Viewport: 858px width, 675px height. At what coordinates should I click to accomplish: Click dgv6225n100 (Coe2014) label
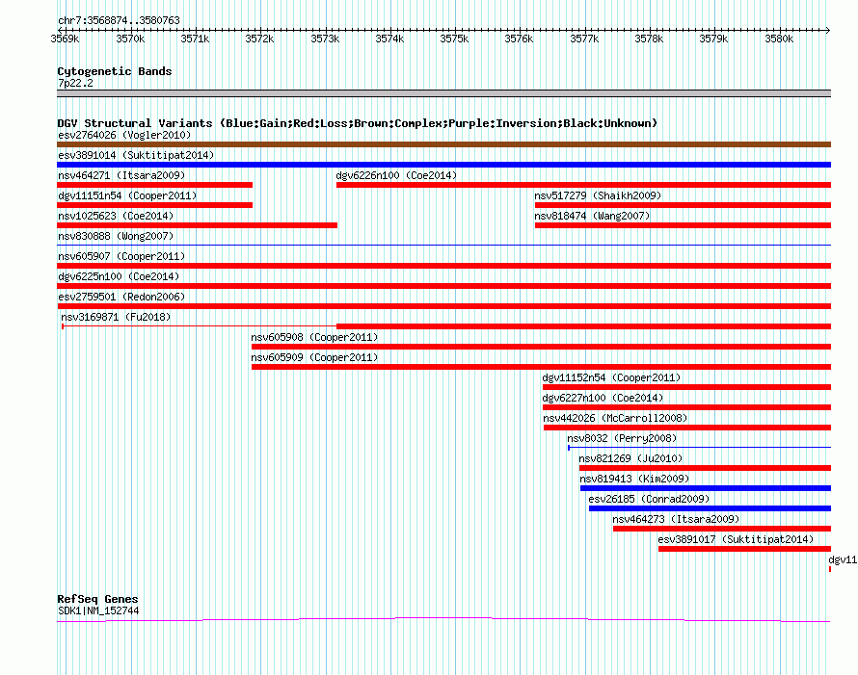(119, 276)
